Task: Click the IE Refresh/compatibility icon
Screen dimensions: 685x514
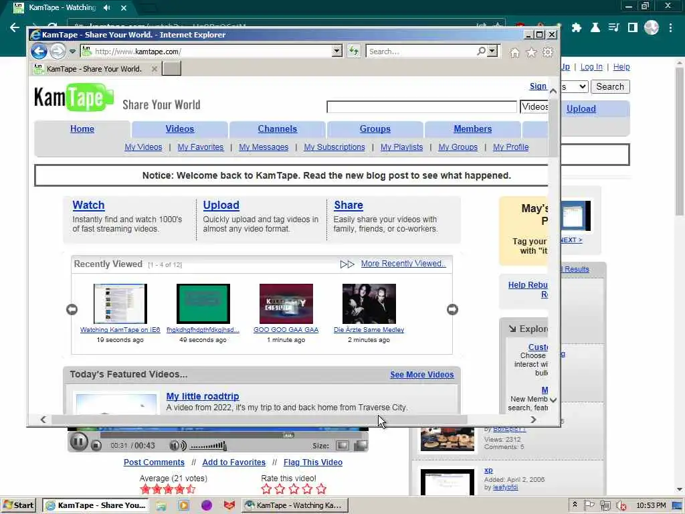Action: tap(353, 51)
